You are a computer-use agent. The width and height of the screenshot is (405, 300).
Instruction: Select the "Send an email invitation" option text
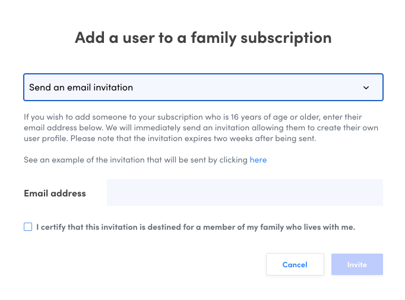coord(81,87)
